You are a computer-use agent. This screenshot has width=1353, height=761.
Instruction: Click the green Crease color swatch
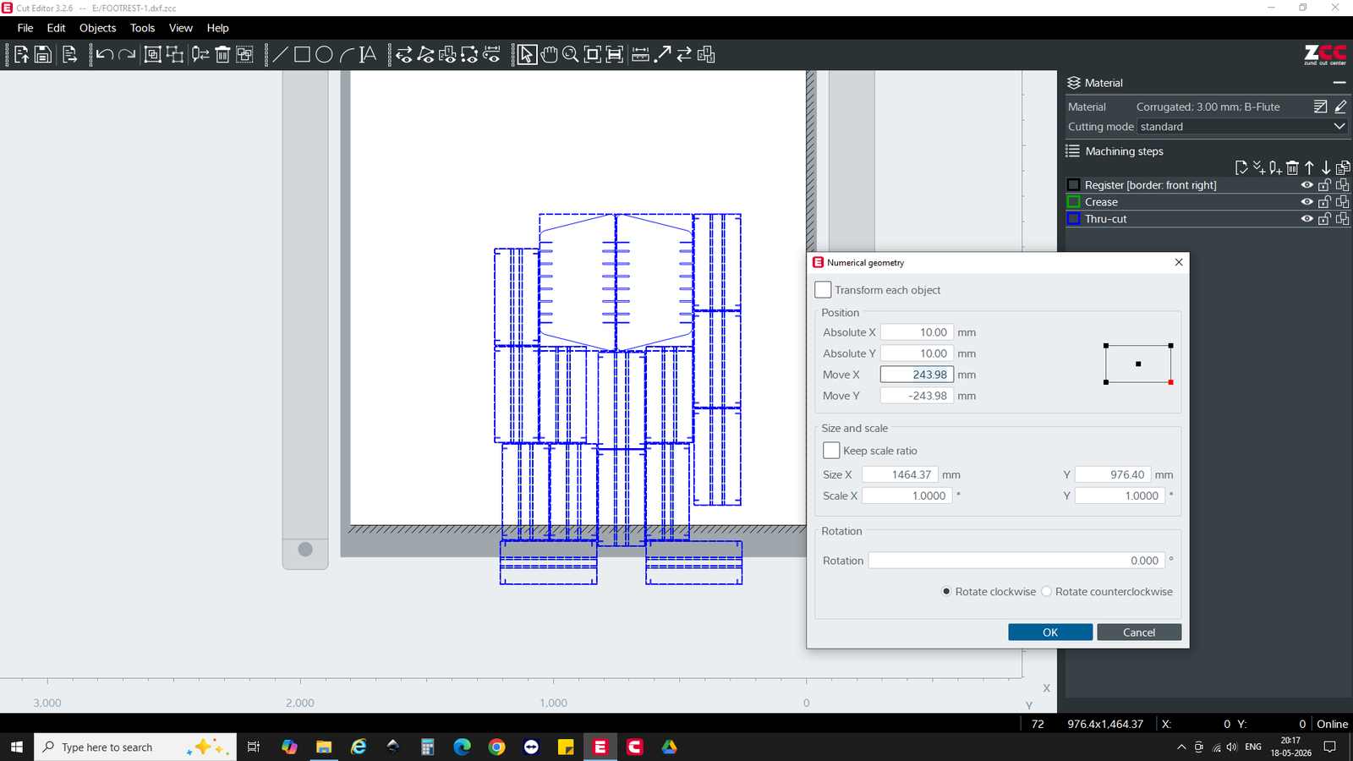(1073, 202)
